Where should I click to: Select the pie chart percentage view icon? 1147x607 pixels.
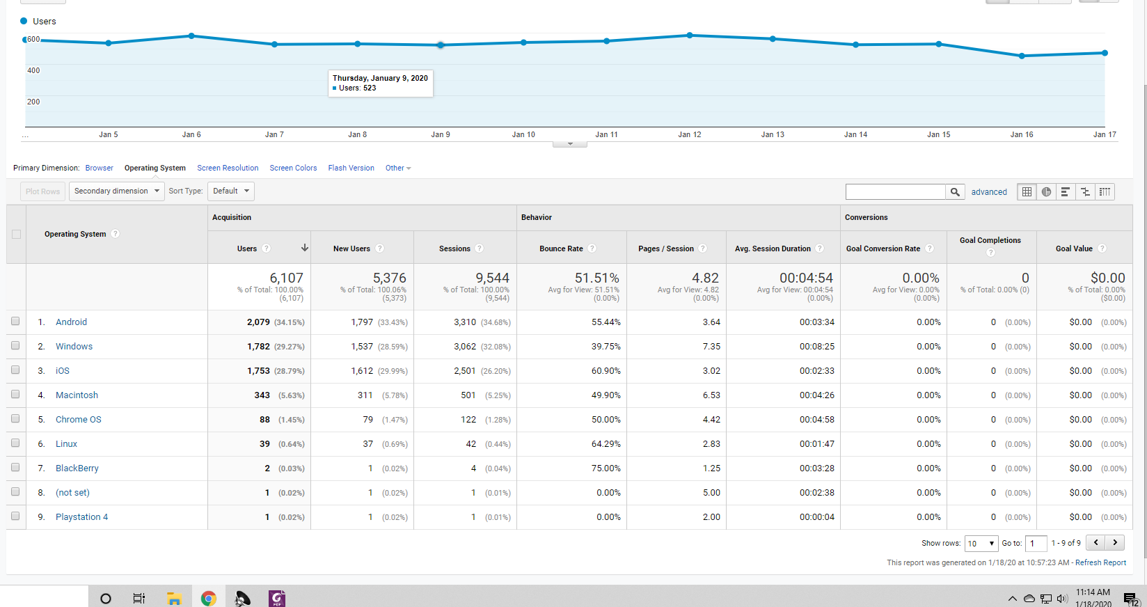[1046, 192]
